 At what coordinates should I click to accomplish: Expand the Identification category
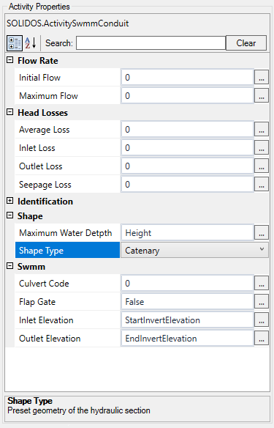pyautogui.click(x=9, y=201)
